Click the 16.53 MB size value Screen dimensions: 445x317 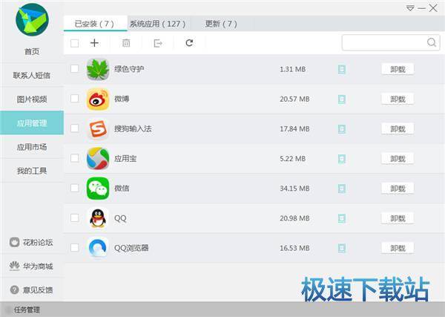[294, 248]
